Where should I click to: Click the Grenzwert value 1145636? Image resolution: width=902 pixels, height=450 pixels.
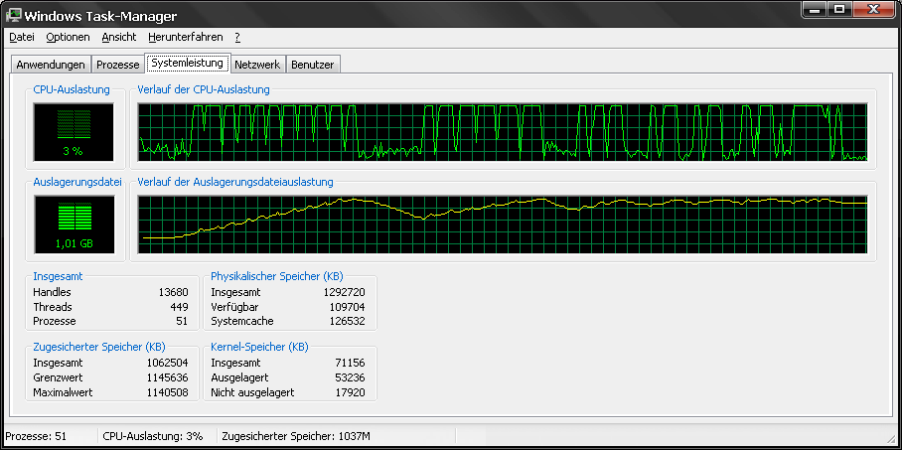tap(168, 378)
